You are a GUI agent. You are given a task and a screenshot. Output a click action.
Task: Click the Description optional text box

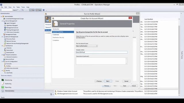coord(101,61)
